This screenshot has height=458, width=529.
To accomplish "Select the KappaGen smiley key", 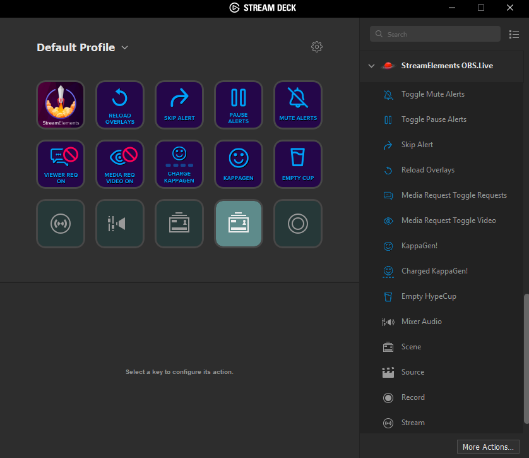I will 239,164.
